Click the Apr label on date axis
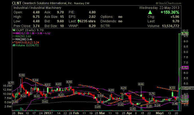The image size is (194, 115). point(129,113)
